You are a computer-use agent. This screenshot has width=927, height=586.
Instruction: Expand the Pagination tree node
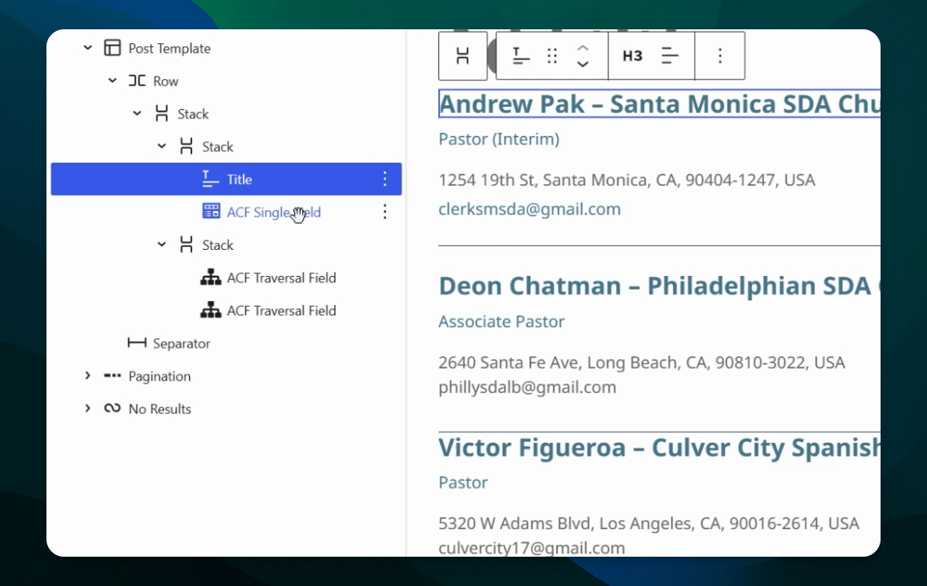coord(87,376)
